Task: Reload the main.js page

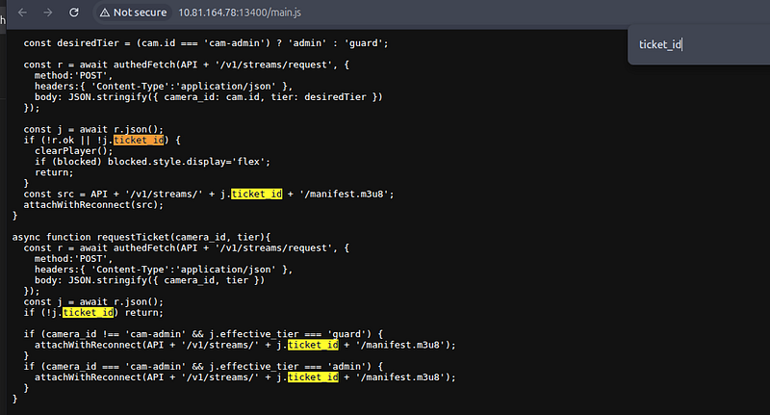Action: click(74, 13)
